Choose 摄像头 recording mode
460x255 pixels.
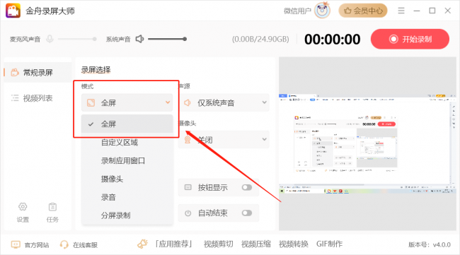112,179
